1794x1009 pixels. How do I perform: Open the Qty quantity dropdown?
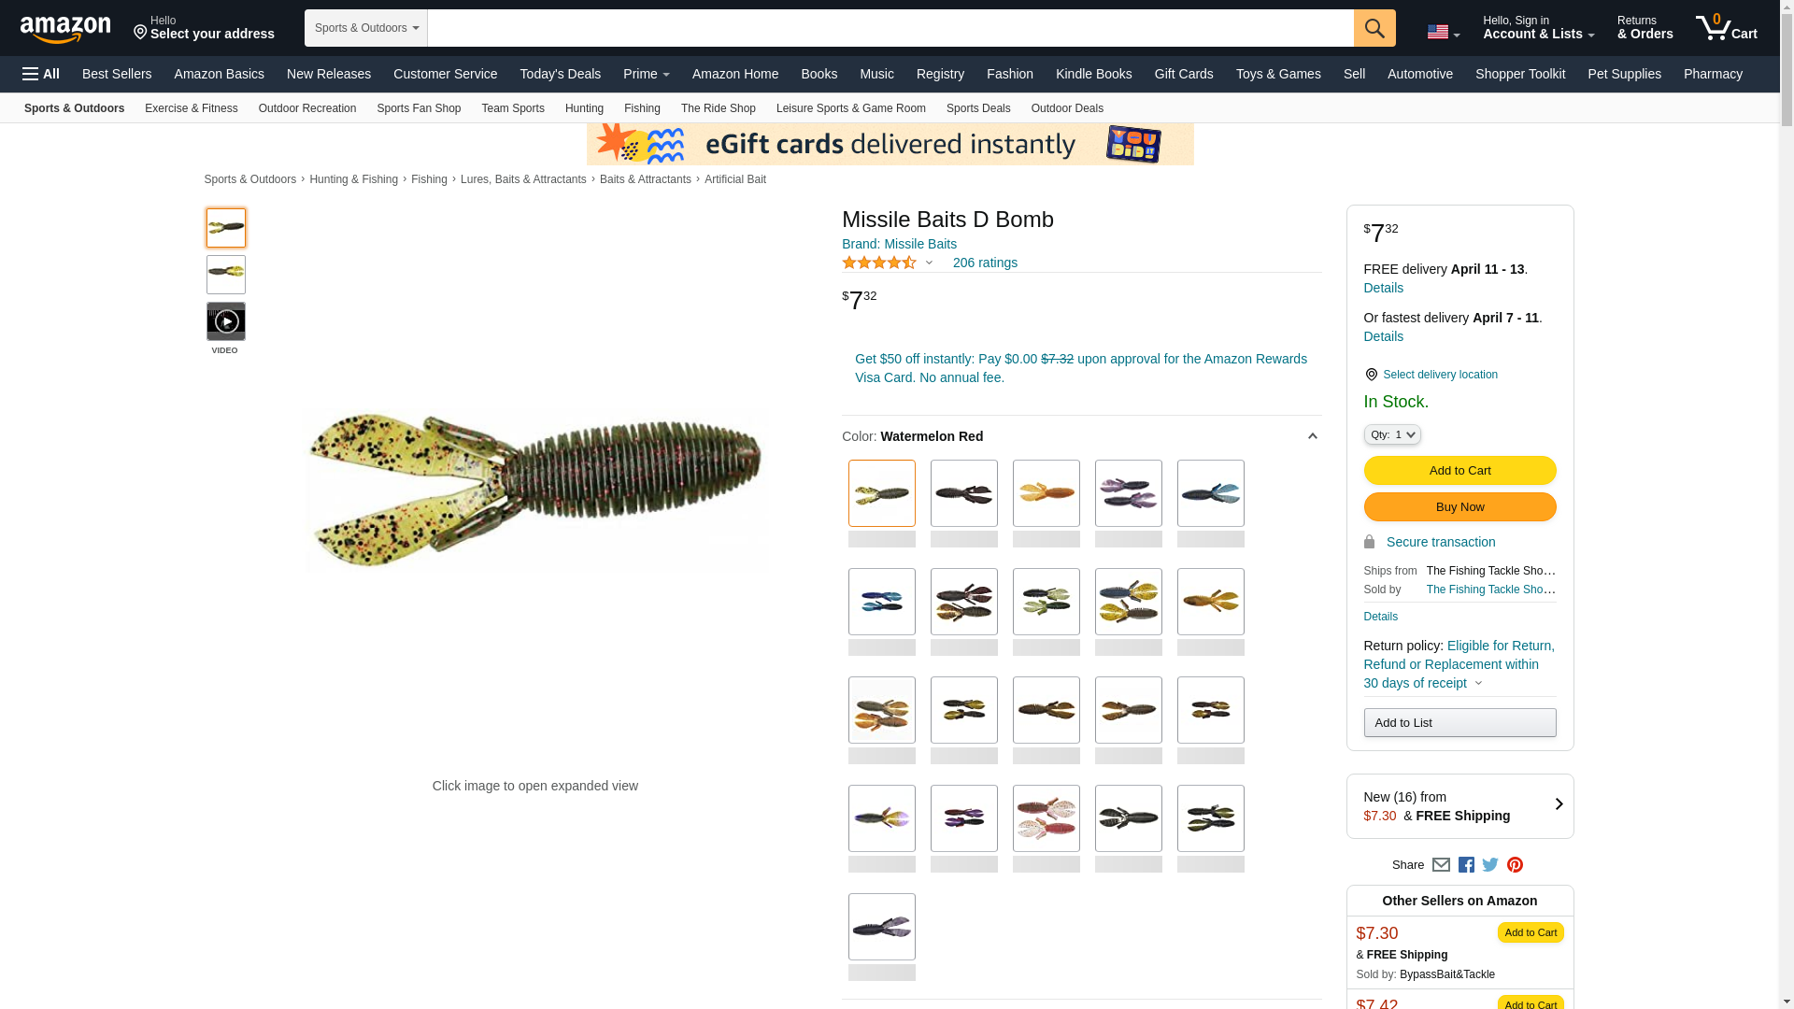point(1392,434)
